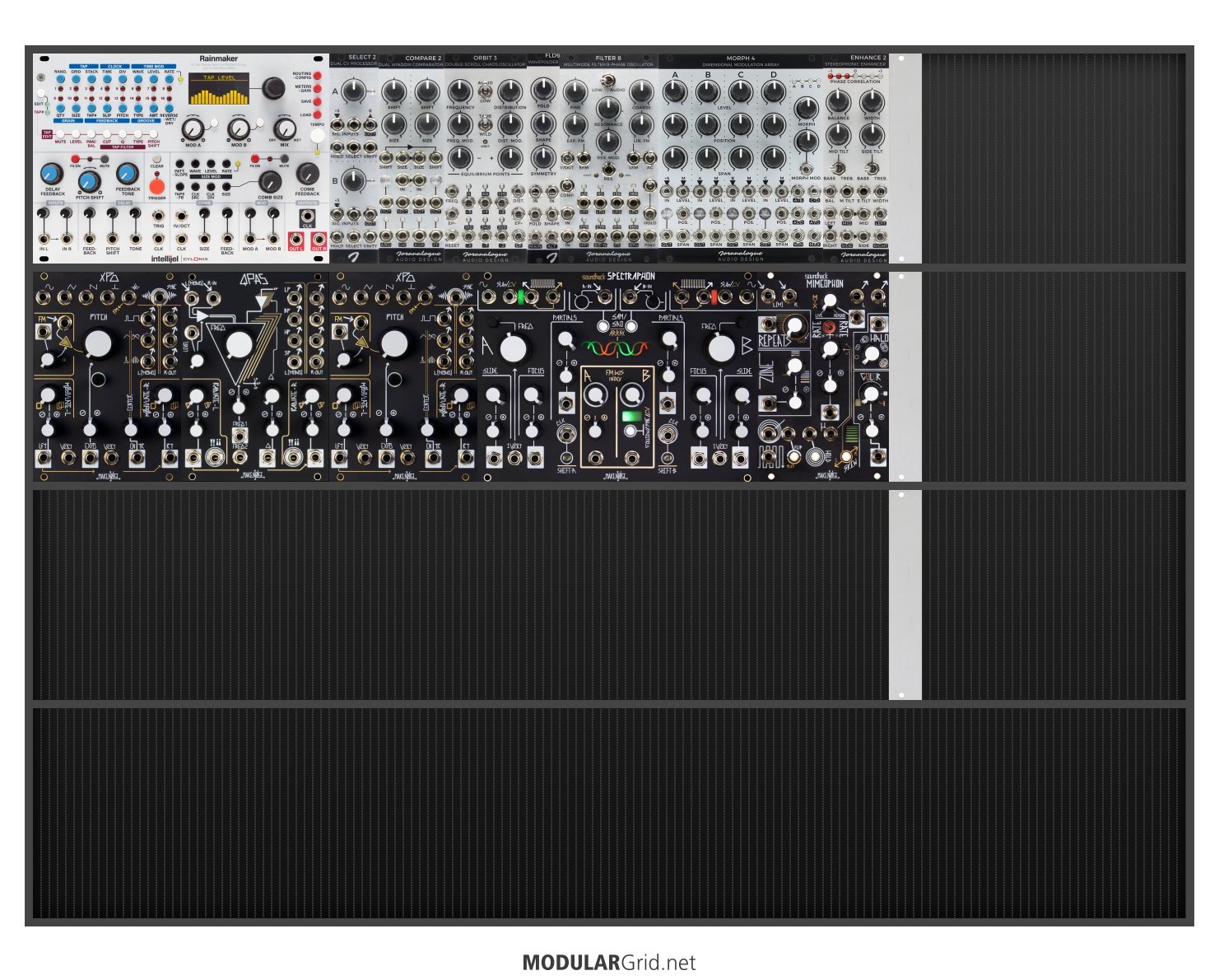Screen dimensions: 1219x980
Task: Click the COMB SIZE knob
Action: click(x=270, y=182)
